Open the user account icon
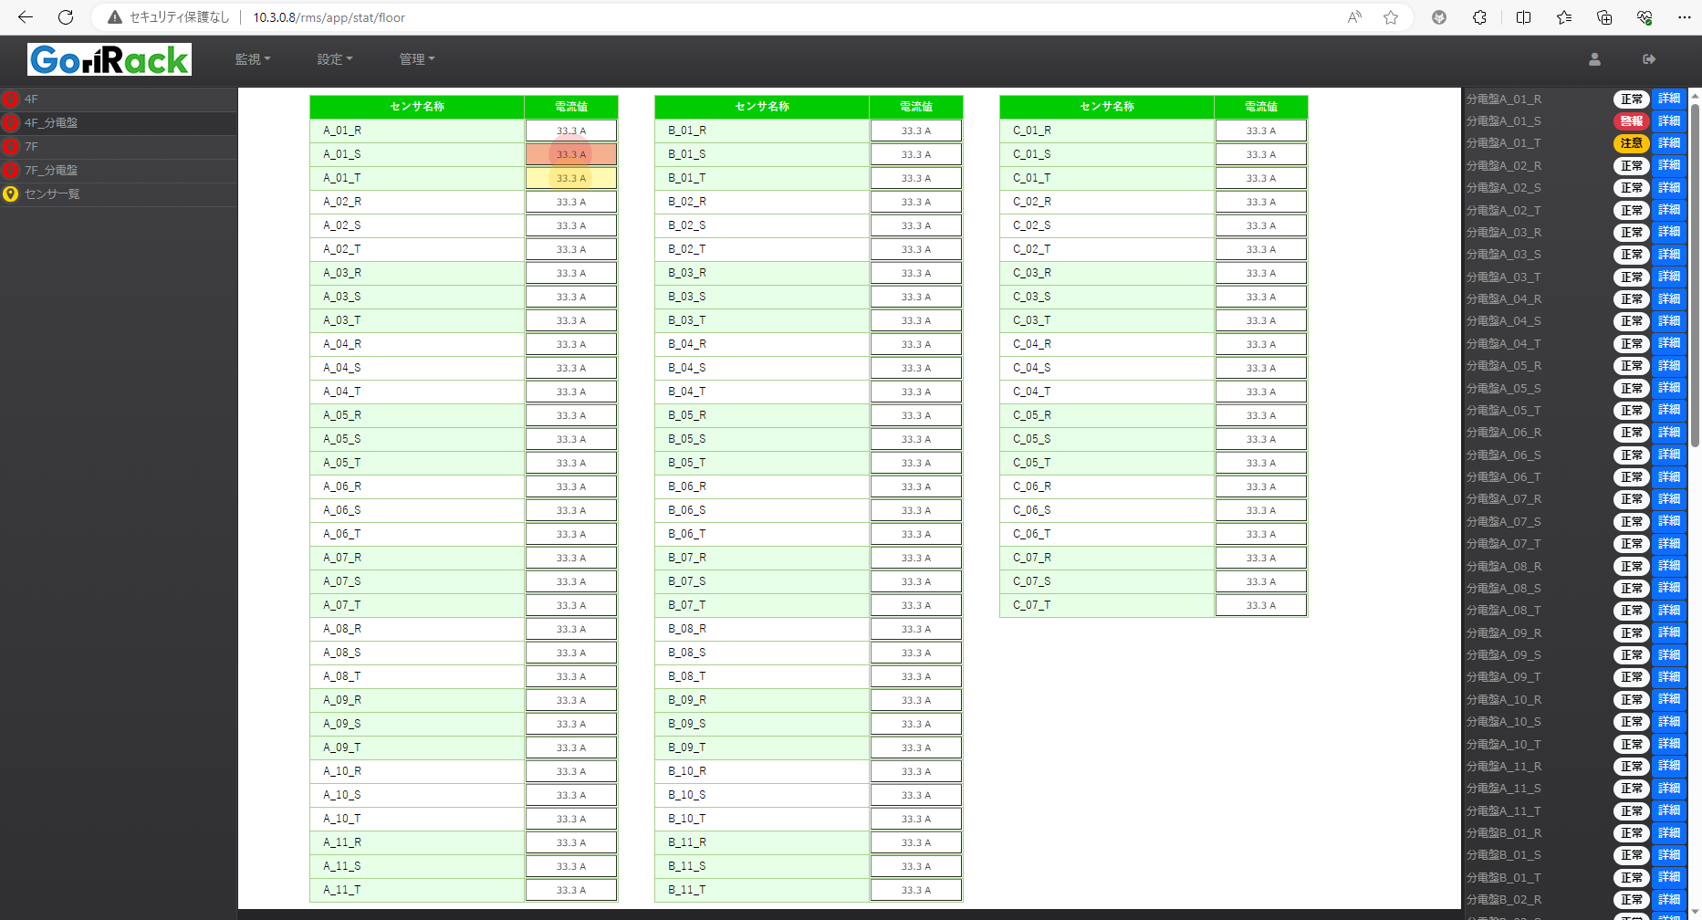 click(1594, 59)
